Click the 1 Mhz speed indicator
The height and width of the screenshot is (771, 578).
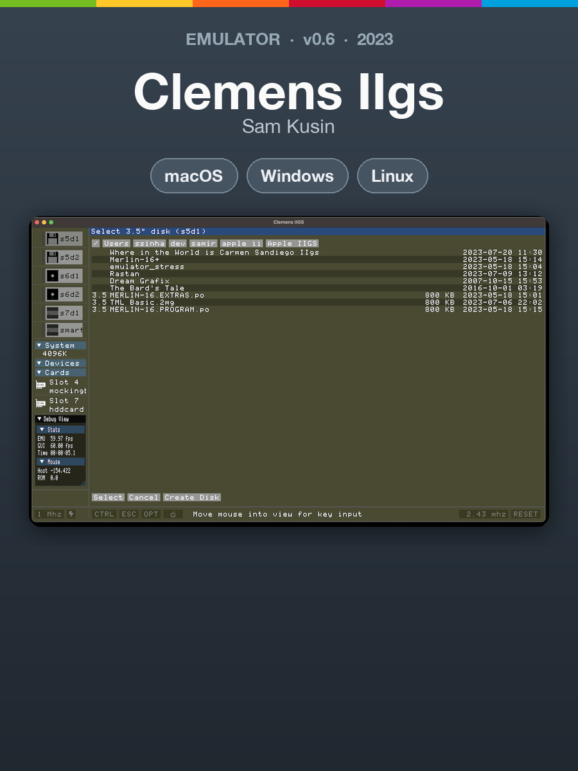tap(49, 514)
